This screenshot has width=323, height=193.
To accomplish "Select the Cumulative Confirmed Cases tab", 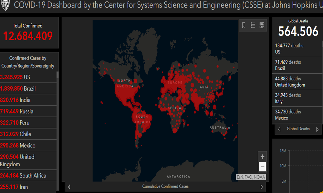I will click(165, 187).
